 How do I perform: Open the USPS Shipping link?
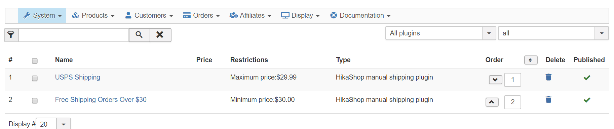pyautogui.click(x=78, y=77)
